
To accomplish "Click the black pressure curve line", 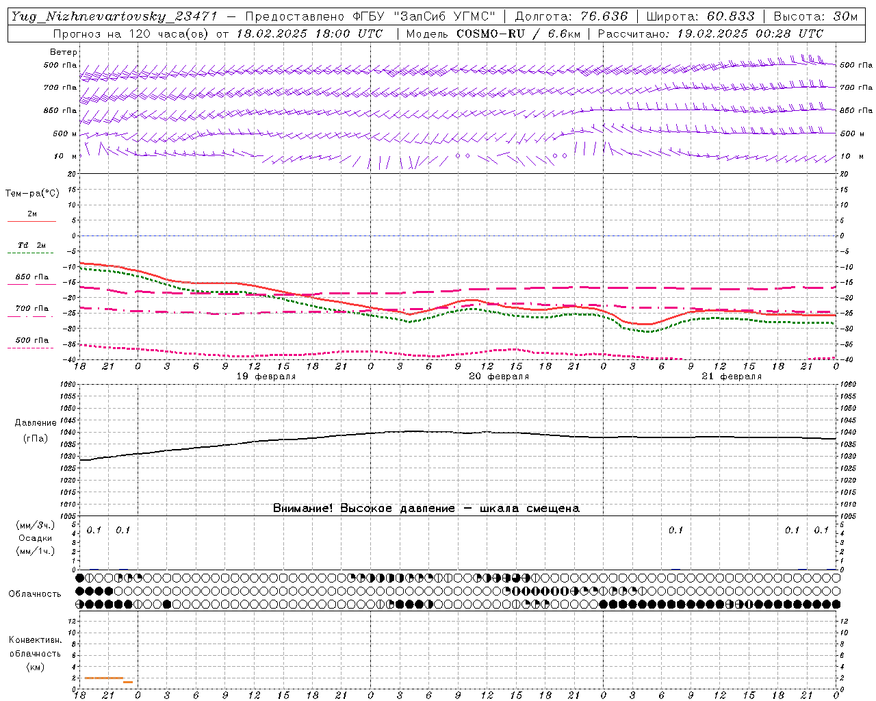I will [459, 432].
